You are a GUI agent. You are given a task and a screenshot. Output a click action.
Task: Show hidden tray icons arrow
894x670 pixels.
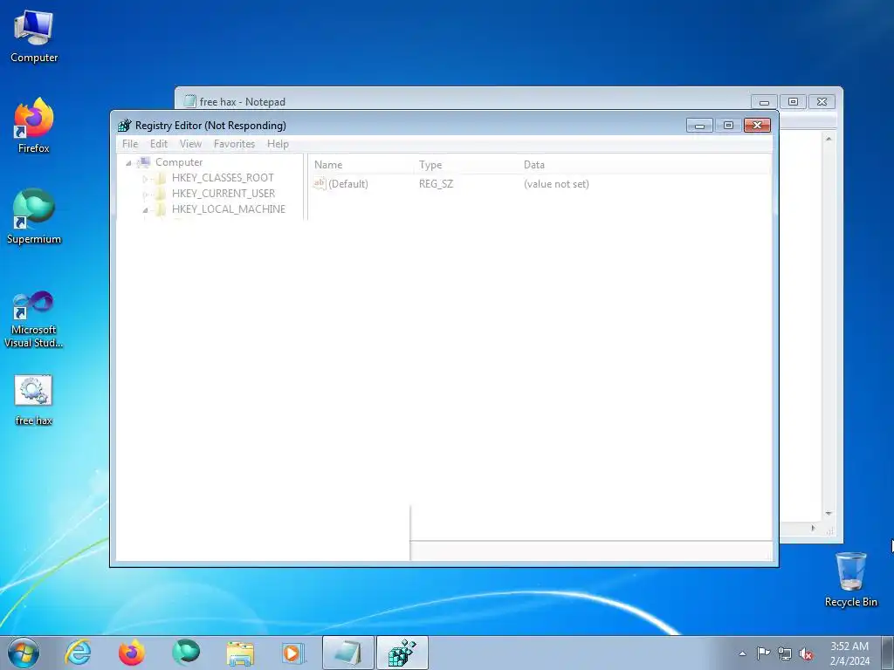pos(742,653)
